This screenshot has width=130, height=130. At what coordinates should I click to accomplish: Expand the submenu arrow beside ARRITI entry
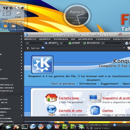pos(21,79)
